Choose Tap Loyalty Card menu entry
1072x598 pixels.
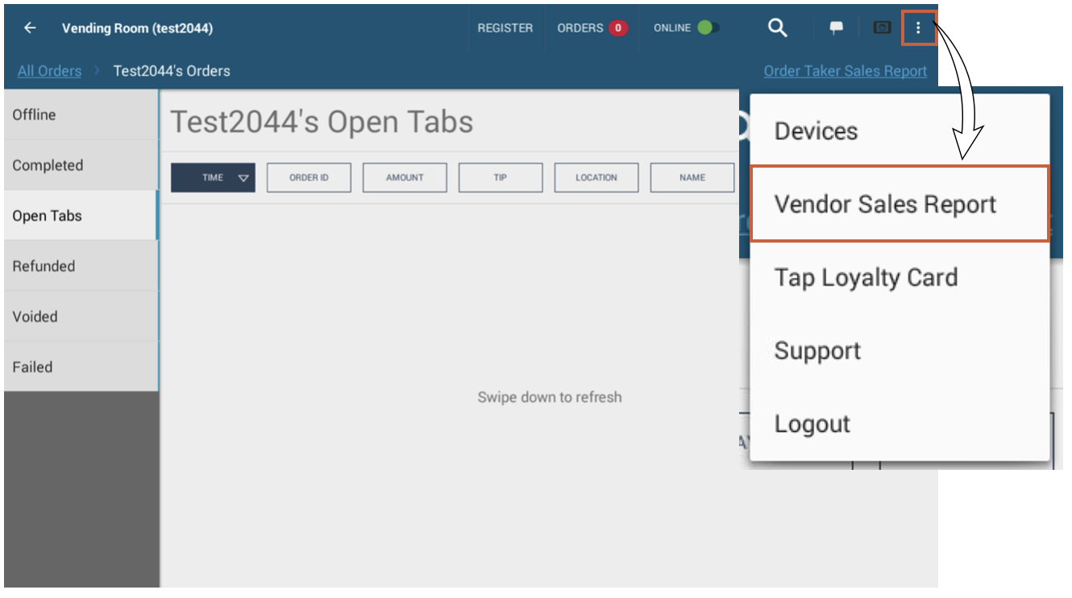900,277
